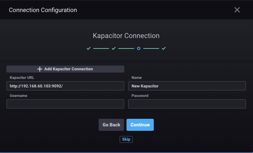Click the current step circle indicator
253x153 pixels.
pyautogui.click(x=139, y=48)
